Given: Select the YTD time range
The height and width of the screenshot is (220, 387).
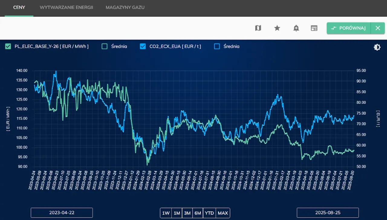Looking at the screenshot, I should (x=209, y=213).
